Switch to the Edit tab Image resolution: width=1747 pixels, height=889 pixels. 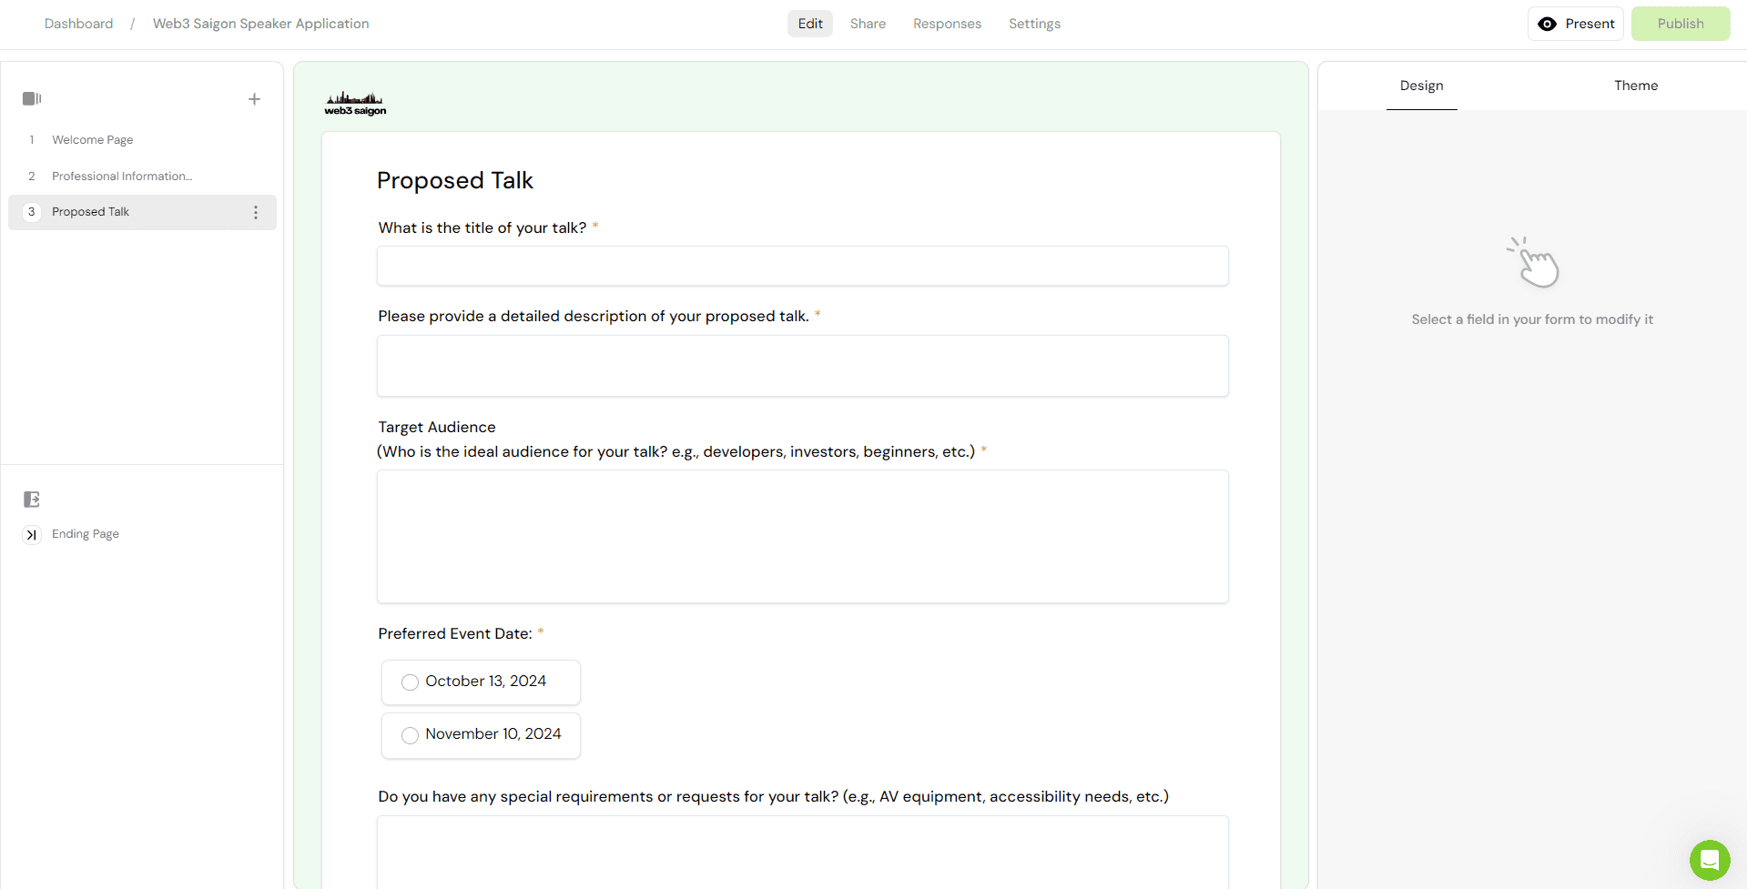click(x=810, y=24)
